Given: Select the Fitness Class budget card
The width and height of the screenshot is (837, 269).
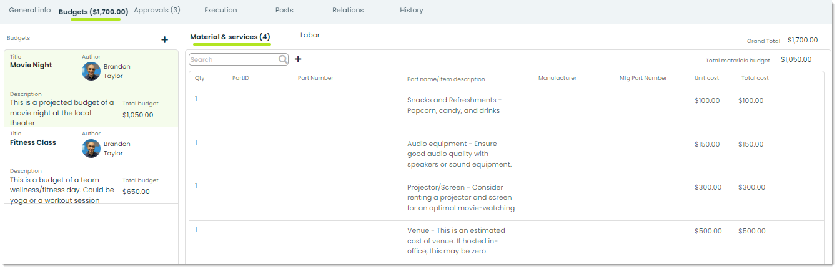Looking at the screenshot, I should [91, 166].
